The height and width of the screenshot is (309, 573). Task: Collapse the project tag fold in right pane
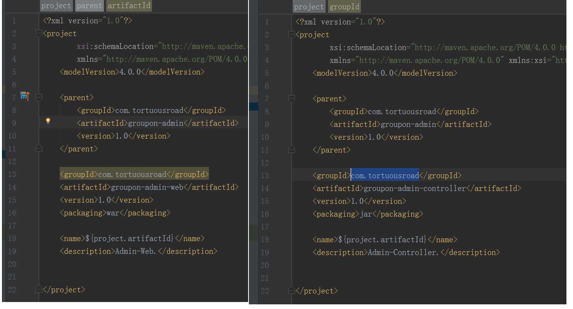(292, 35)
